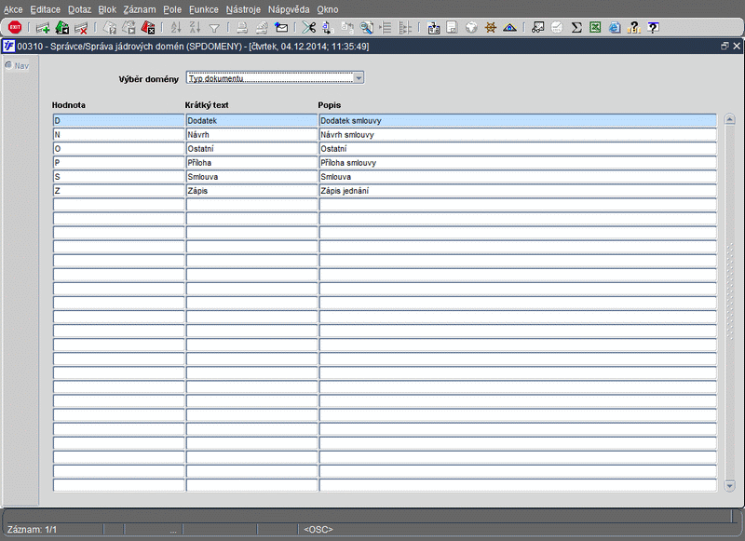Click the question mark with figures help icon

pyautogui.click(x=634, y=28)
